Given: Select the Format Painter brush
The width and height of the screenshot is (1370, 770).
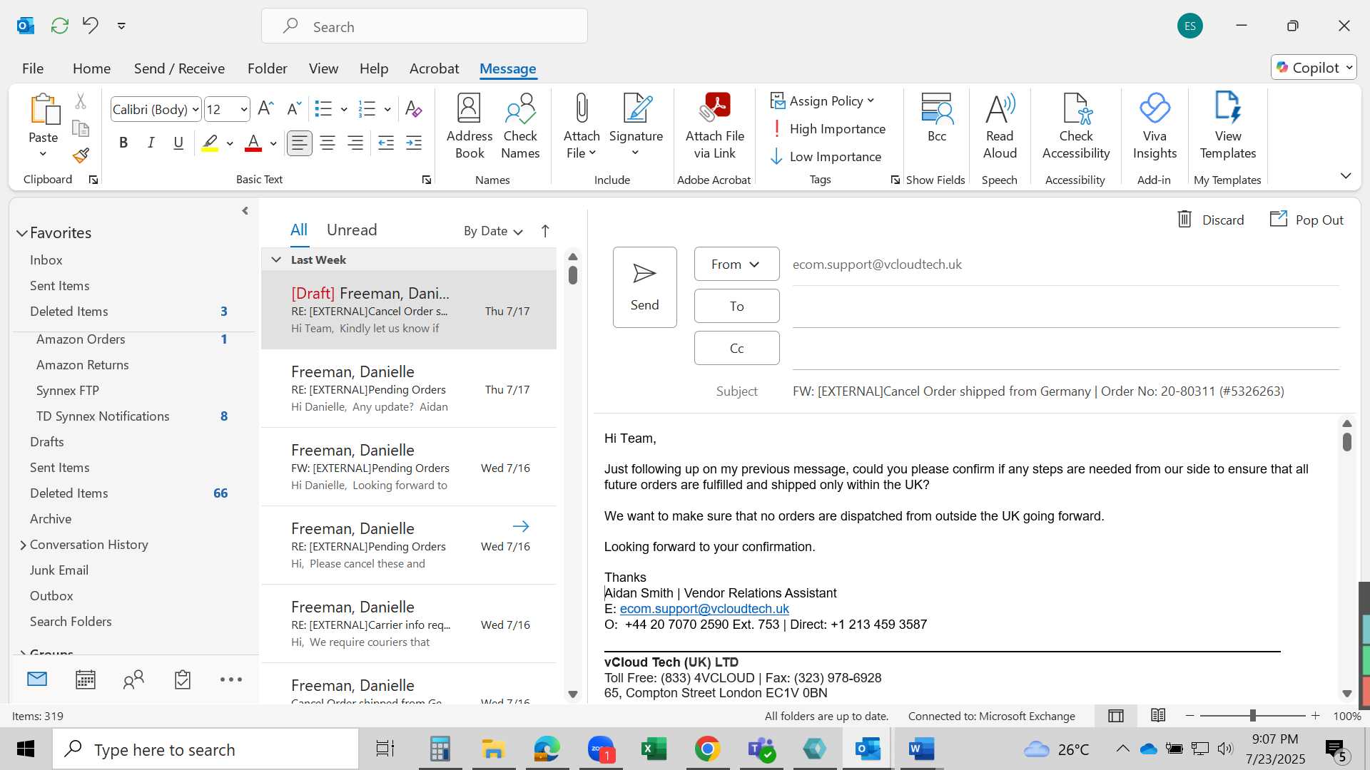Looking at the screenshot, I should tap(81, 155).
